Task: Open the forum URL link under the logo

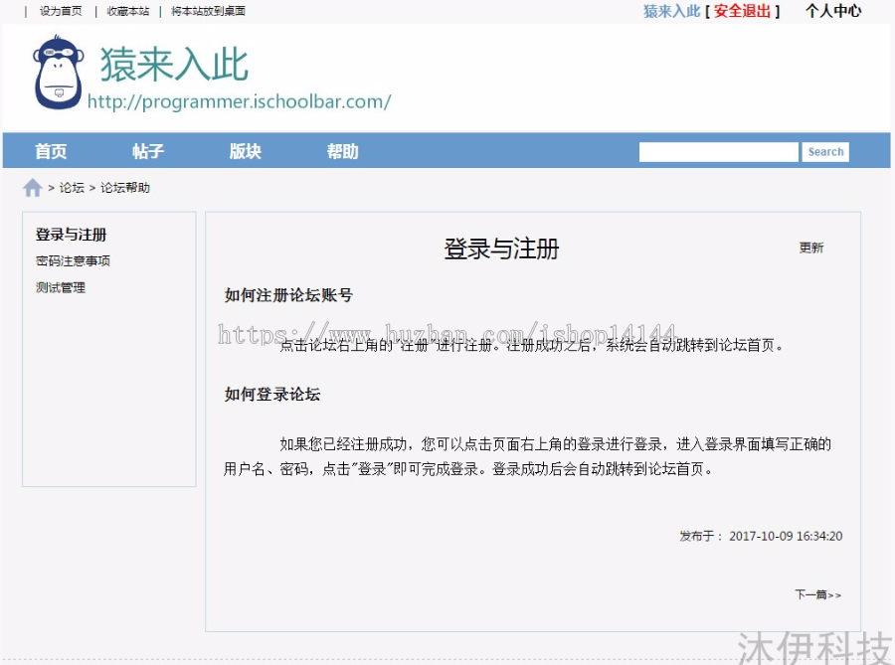Action: pyautogui.click(x=241, y=102)
